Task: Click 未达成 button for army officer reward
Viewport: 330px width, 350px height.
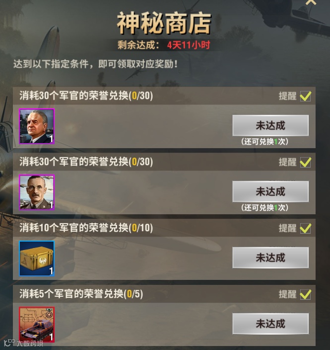Action: (270, 191)
